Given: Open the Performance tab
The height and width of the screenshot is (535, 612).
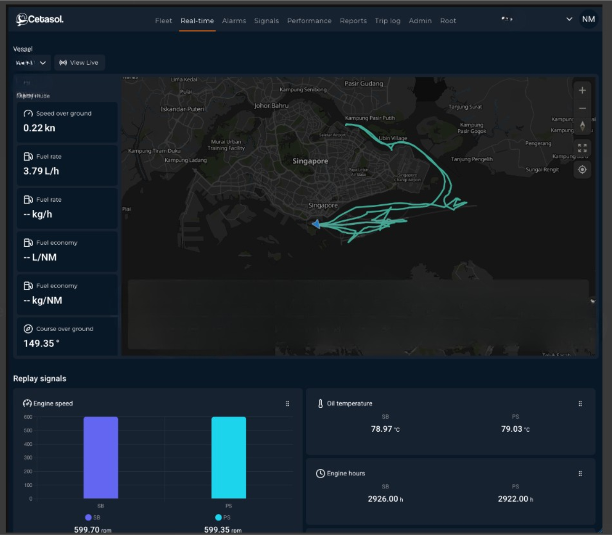Looking at the screenshot, I should 309,21.
